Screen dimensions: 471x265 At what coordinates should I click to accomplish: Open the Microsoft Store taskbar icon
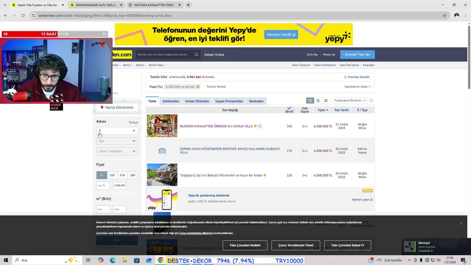pos(137,260)
